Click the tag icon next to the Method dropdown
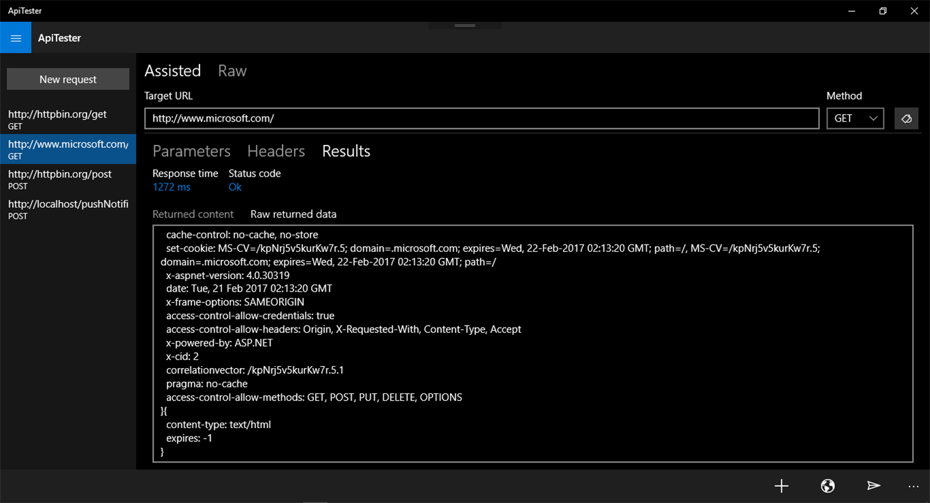Screen dimensions: 930x503 (x=906, y=118)
